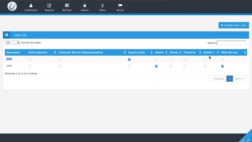Click the application logo icon
The width and height of the screenshot is (252, 142).
(x=12, y=6)
